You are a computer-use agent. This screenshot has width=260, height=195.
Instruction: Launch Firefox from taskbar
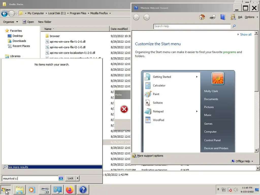tap(70, 190)
